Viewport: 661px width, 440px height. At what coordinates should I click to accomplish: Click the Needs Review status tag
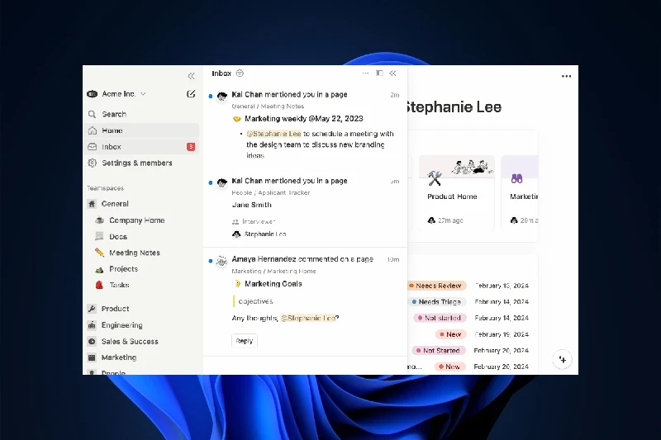pos(437,286)
